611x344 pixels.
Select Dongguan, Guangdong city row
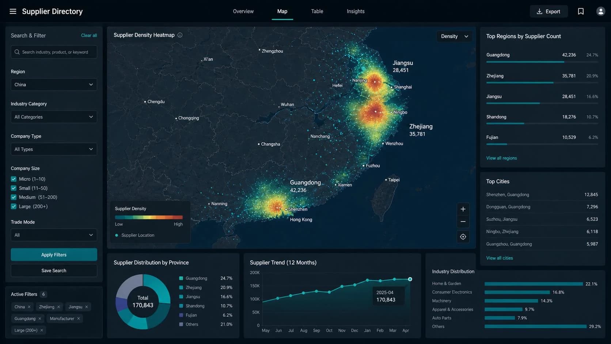click(x=542, y=207)
